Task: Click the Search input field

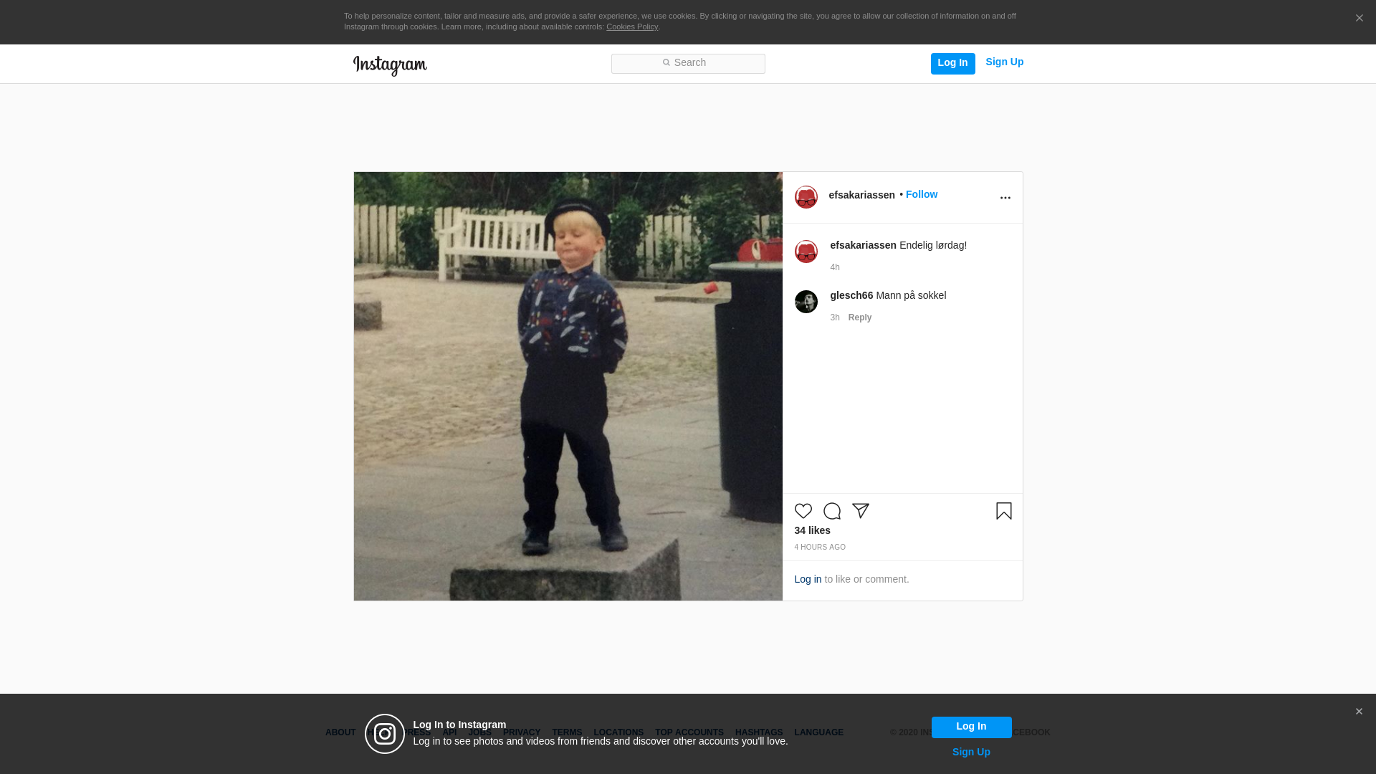Action: (x=688, y=64)
